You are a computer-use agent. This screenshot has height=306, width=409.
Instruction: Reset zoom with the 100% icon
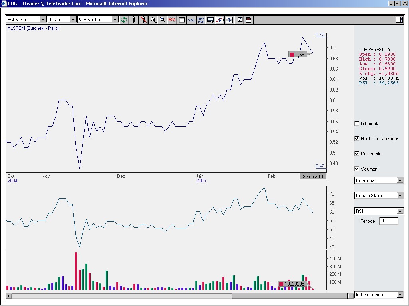172,20
